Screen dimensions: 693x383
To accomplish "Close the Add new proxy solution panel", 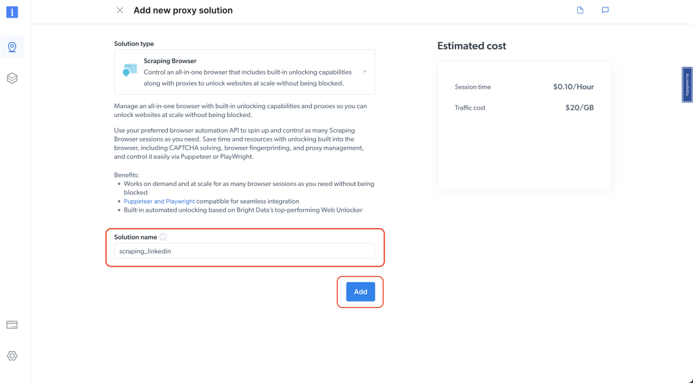I will [x=120, y=10].
